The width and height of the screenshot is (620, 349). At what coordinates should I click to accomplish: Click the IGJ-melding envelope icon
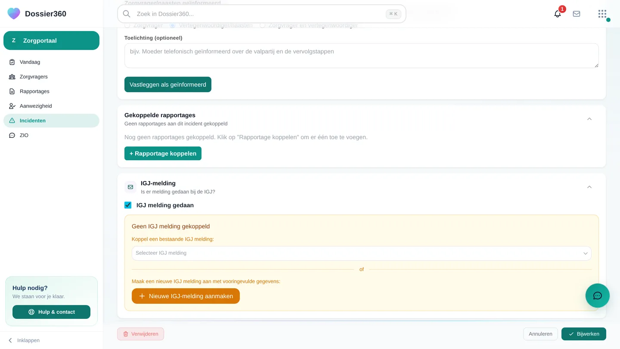pyautogui.click(x=130, y=187)
